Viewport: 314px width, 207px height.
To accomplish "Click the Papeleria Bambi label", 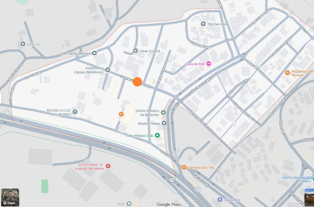I will click(297, 178).
